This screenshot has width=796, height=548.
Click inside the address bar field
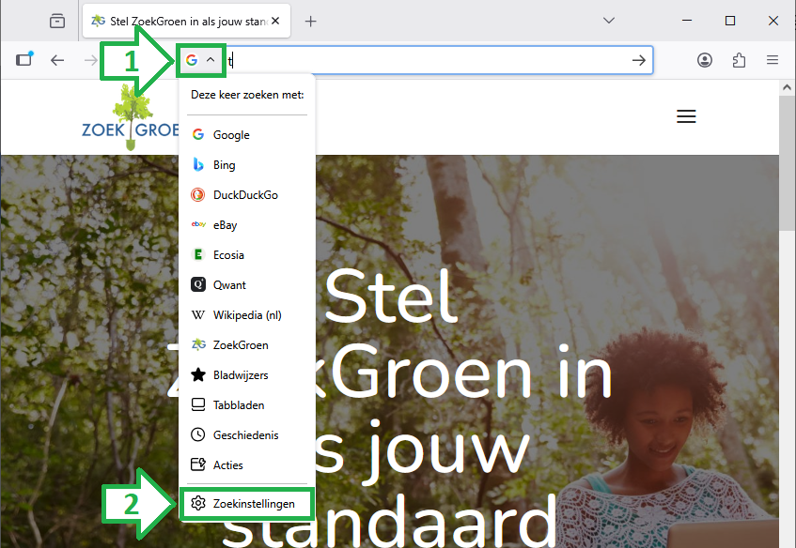point(423,60)
